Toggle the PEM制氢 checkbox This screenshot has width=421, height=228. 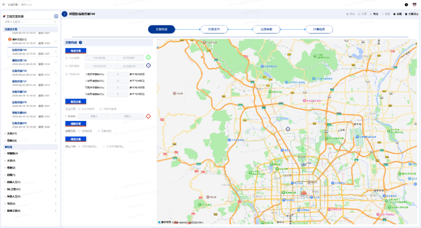pyautogui.click(x=101, y=109)
